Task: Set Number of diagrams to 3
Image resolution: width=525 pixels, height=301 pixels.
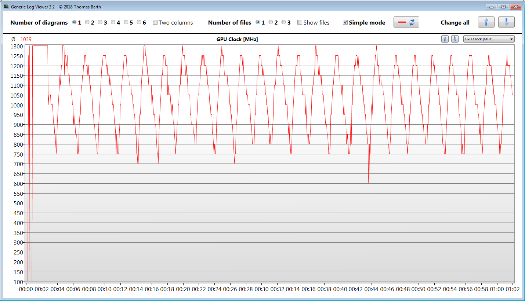Action: (100, 22)
